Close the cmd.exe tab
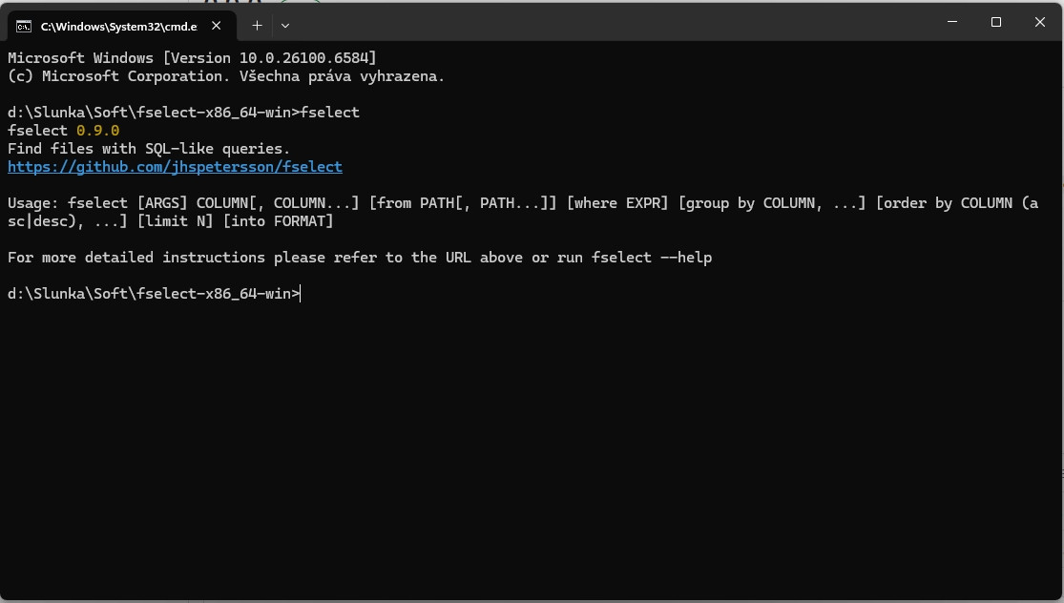The image size is (1064, 603). click(219, 26)
